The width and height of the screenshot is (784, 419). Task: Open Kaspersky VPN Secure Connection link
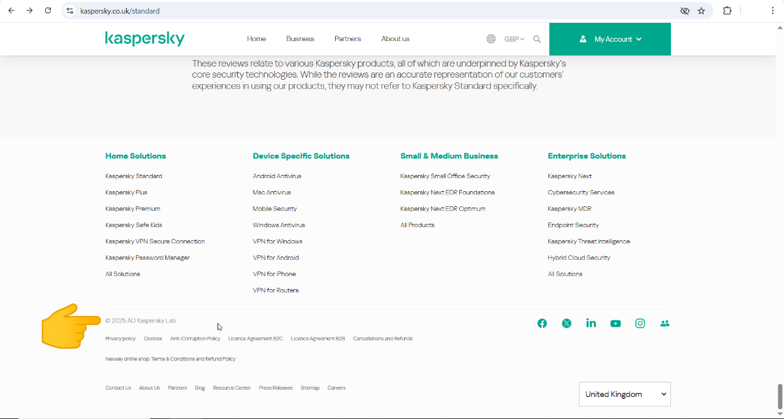tap(155, 241)
